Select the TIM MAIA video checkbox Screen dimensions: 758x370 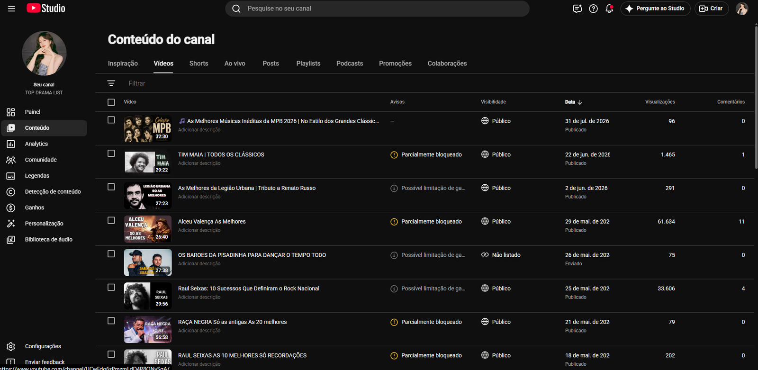click(x=111, y=153)
